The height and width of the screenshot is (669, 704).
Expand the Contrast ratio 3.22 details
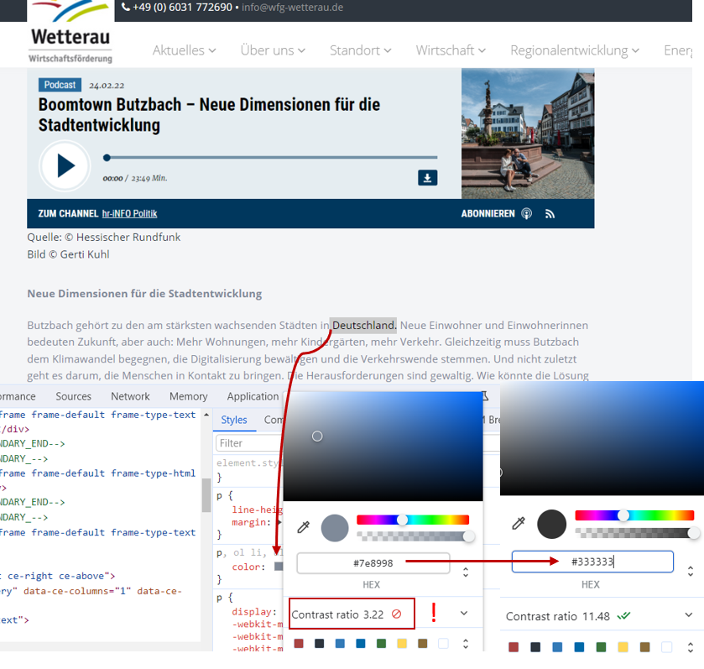(464, 614)
